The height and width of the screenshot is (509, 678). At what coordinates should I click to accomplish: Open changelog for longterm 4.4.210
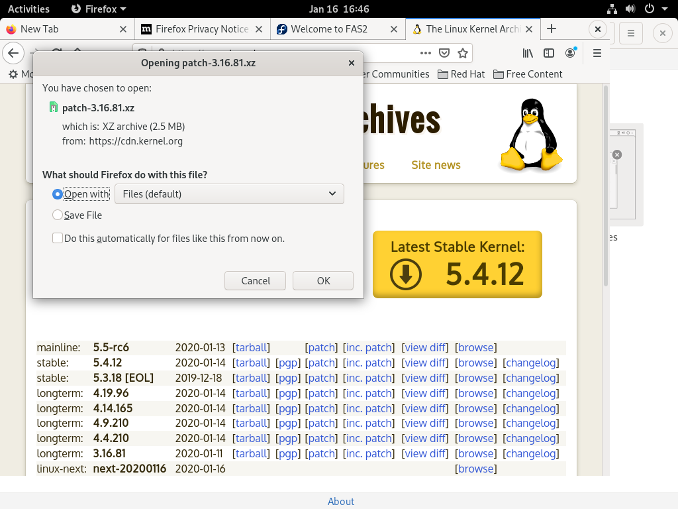pyautogui.click(x=531, y=438)
